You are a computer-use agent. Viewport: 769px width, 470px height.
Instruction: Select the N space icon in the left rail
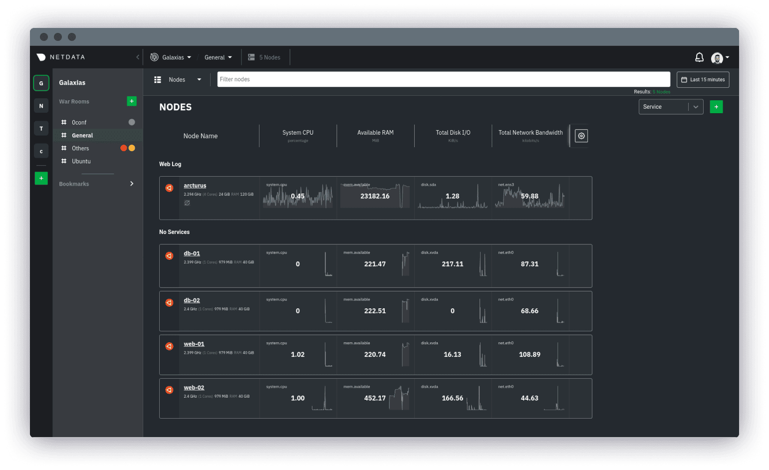41,105
